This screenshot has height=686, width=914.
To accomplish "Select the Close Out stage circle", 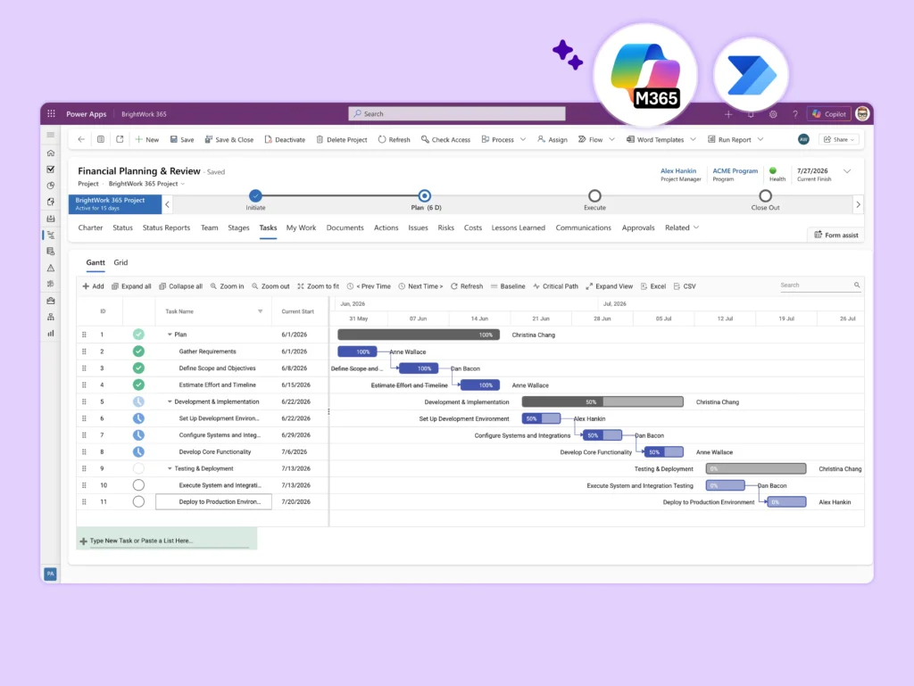I will [765, 195].
